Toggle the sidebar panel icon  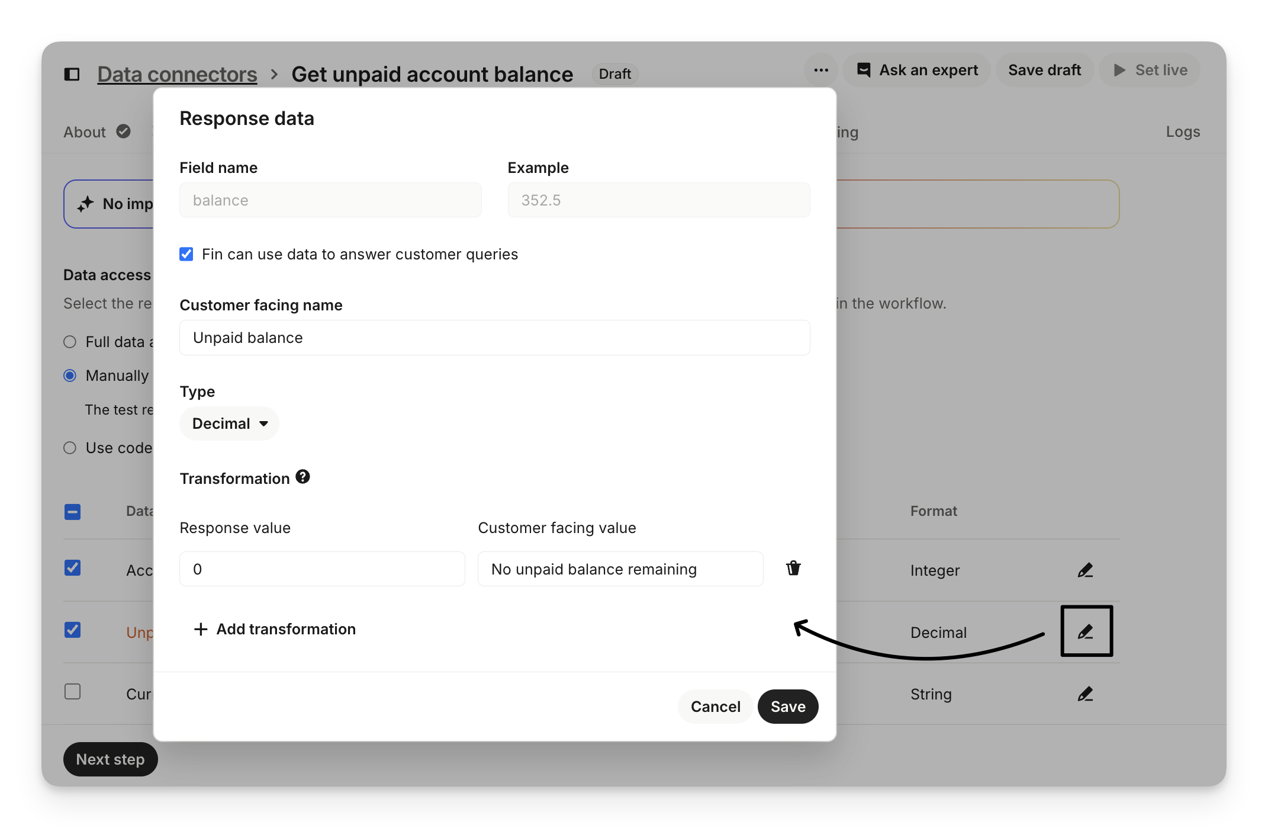coord(72,74)
